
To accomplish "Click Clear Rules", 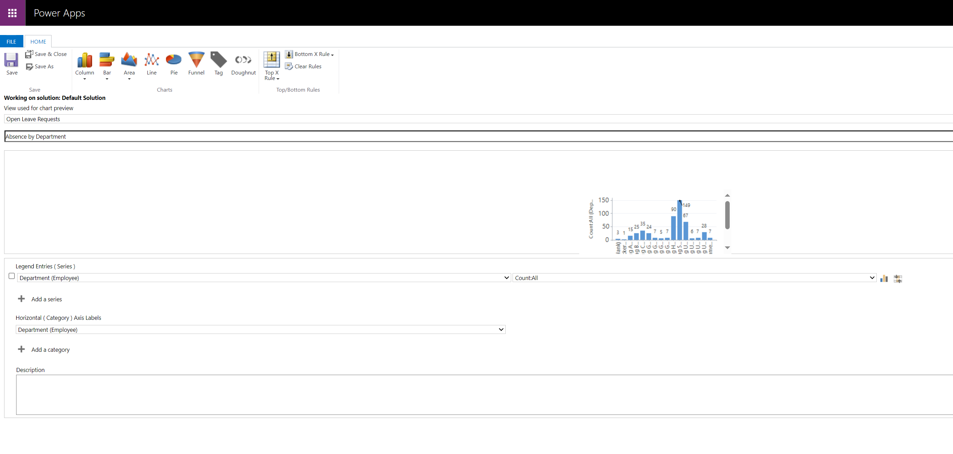I will point(303,67).
